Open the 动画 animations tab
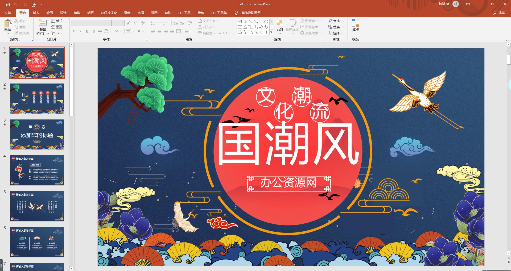This screenshot has height=271, width=511. [x=90, y=13]
